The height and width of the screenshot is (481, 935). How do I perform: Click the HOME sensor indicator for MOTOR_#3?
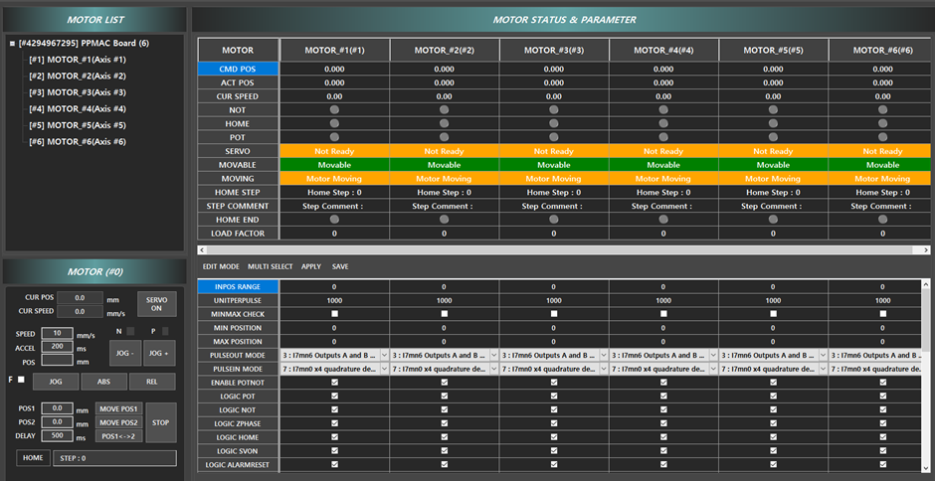coord(554,123)
